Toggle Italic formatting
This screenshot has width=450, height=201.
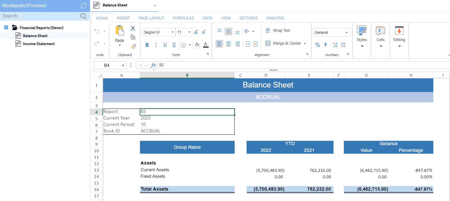(156, 45)
